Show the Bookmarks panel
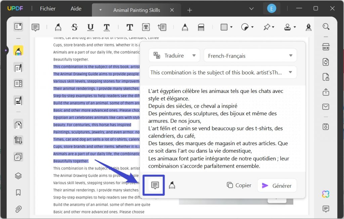 (18, 193)
